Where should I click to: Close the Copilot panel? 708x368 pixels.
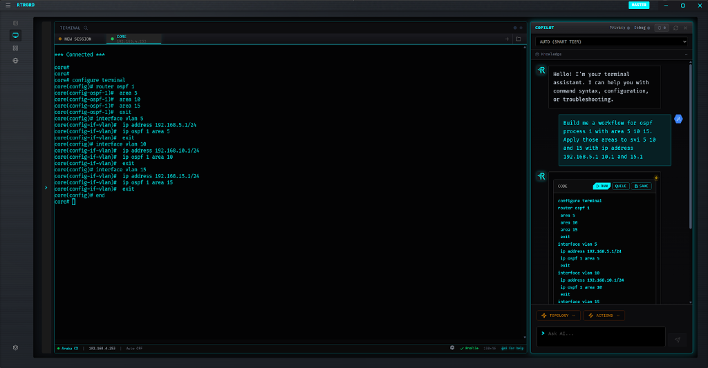coord(685,28)
